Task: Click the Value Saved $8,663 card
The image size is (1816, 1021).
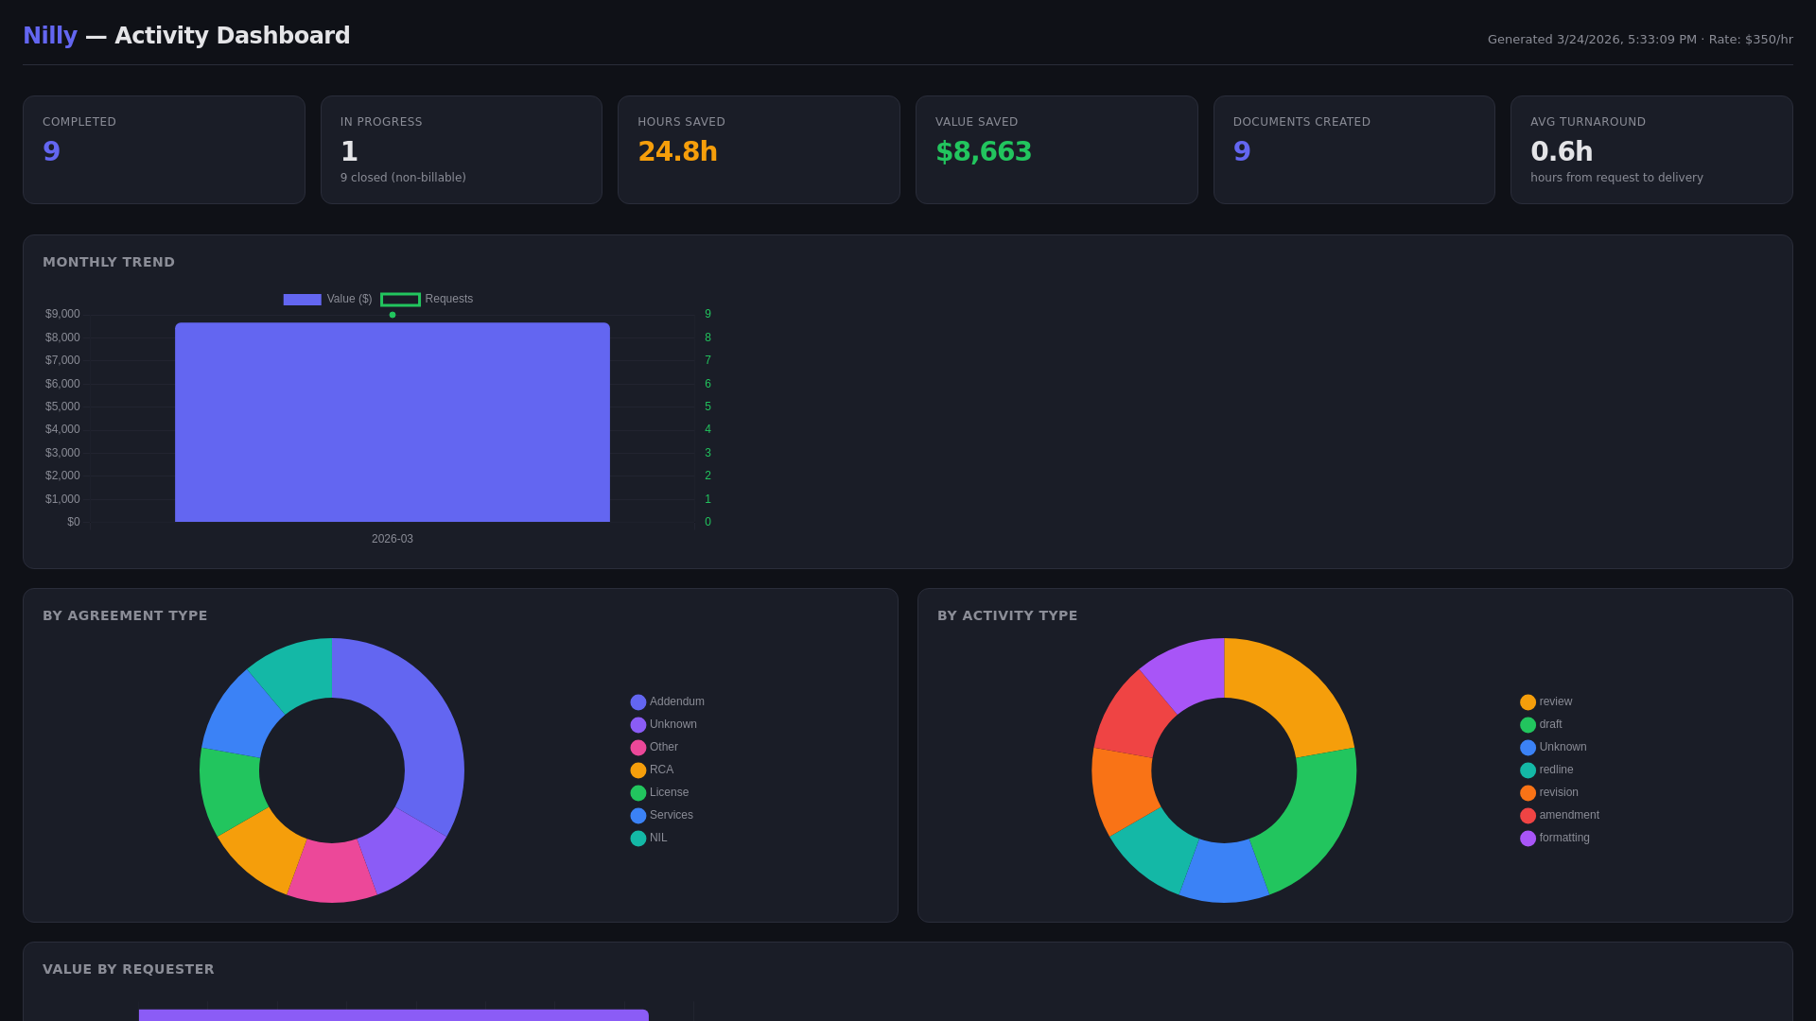Action: [x=1056, y=149]
